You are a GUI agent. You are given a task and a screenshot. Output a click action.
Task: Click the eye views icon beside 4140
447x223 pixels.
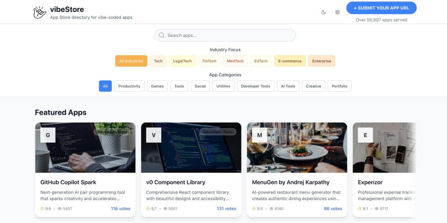point(271,209)
